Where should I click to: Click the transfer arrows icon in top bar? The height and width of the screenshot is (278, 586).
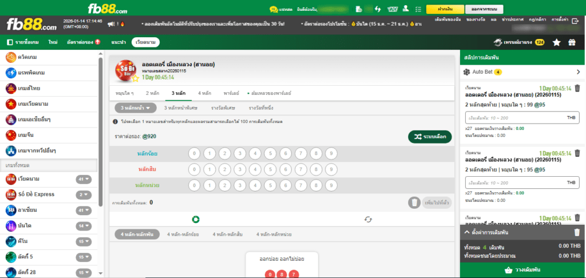[x=378, y=9]
